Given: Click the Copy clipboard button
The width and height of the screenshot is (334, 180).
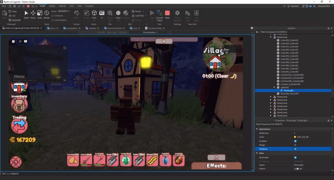Looking at the screenshot, I should pos(13,11).
